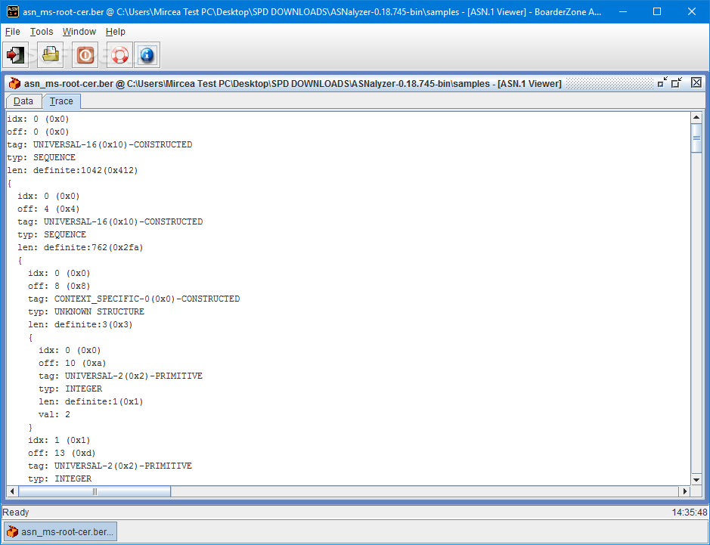Open the File menu
Image resolution: width=710 pixels, height=545 pixels.
(x=13, y=32)
